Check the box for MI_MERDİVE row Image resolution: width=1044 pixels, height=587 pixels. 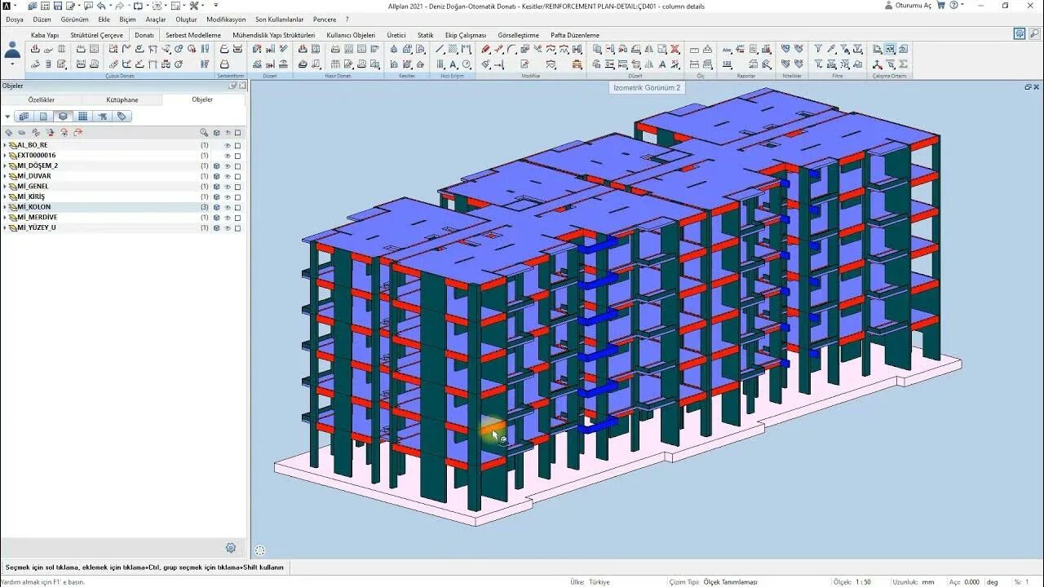pyautogui.click(x=237, y=218)
